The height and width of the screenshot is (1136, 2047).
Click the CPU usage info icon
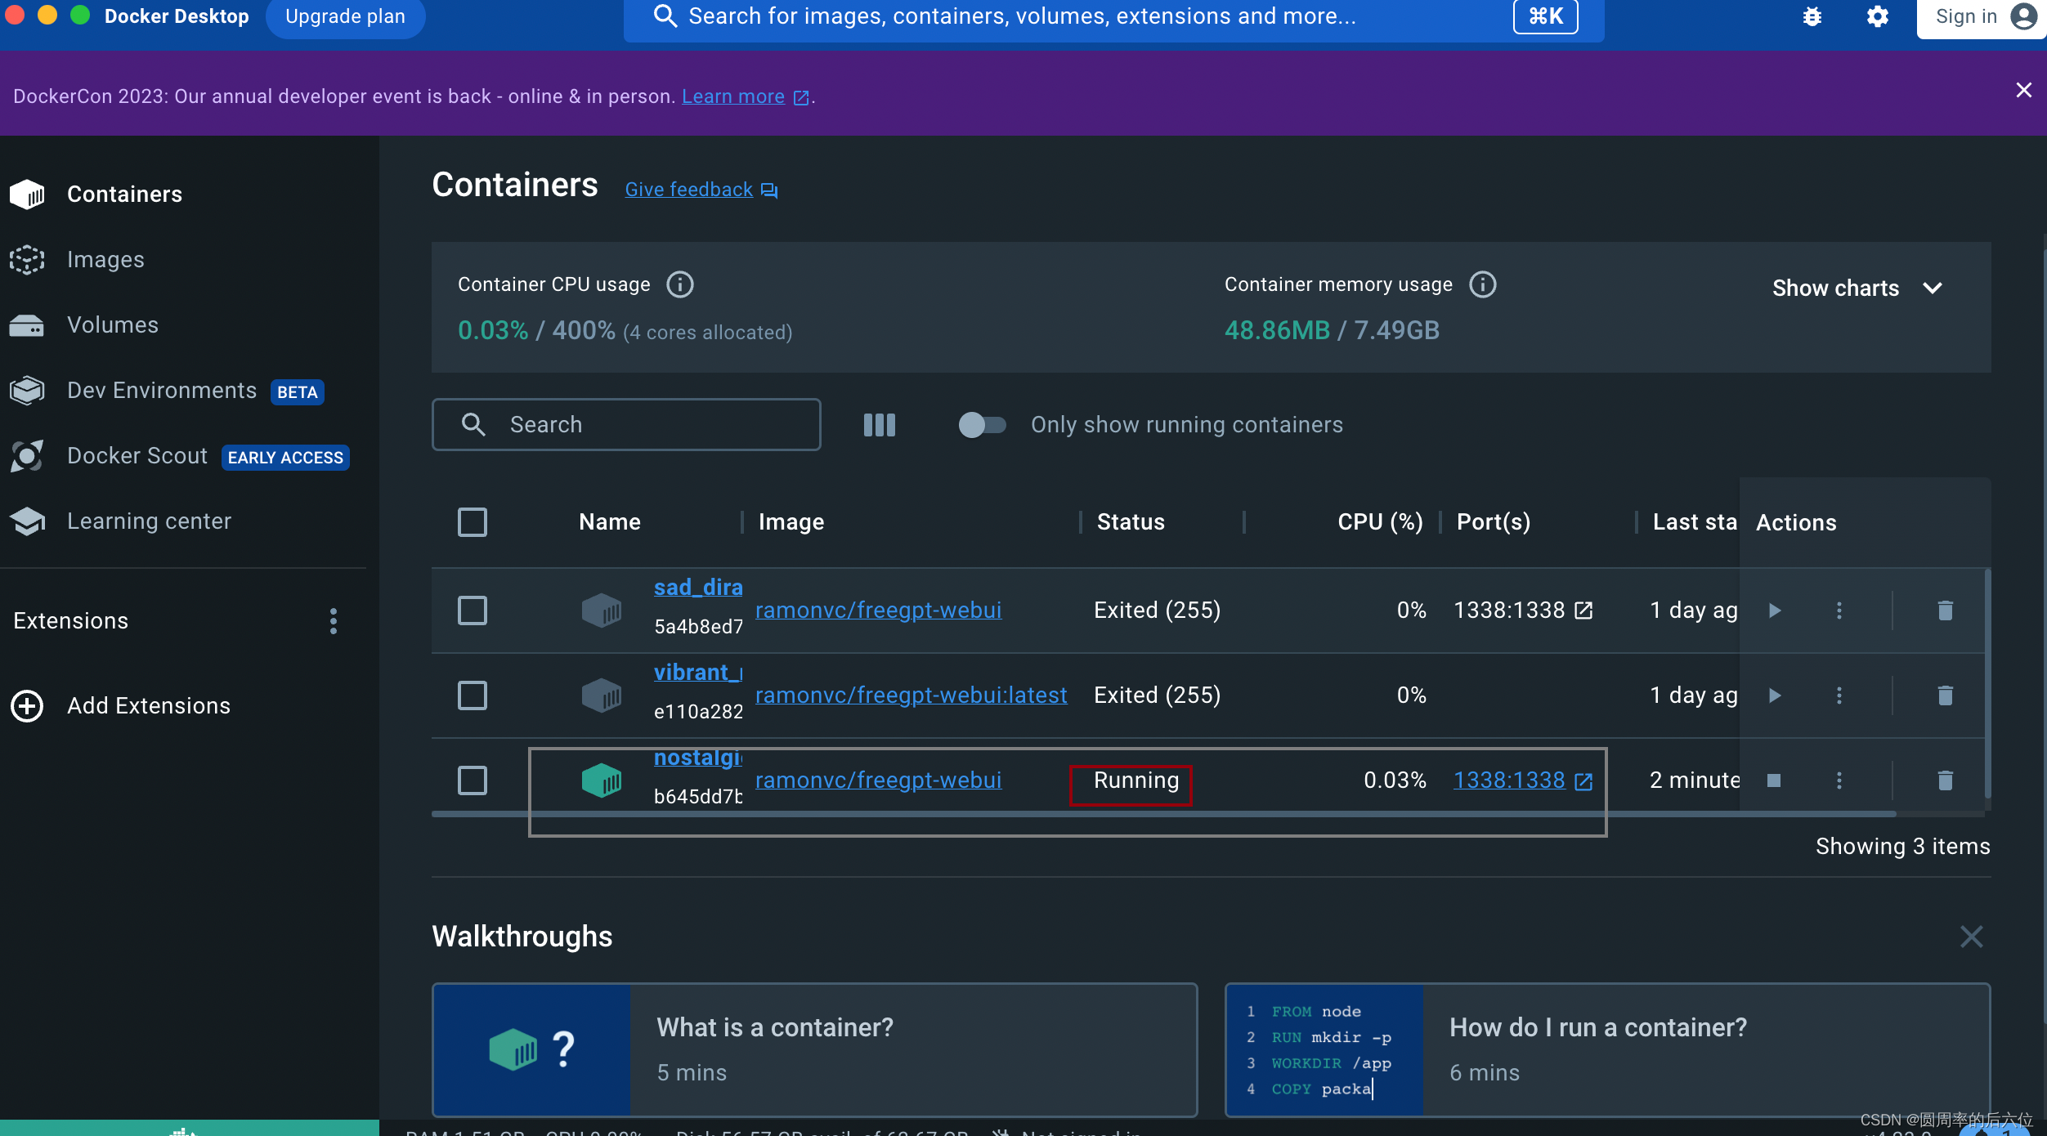pyautogui.click(x=680, y=284)
